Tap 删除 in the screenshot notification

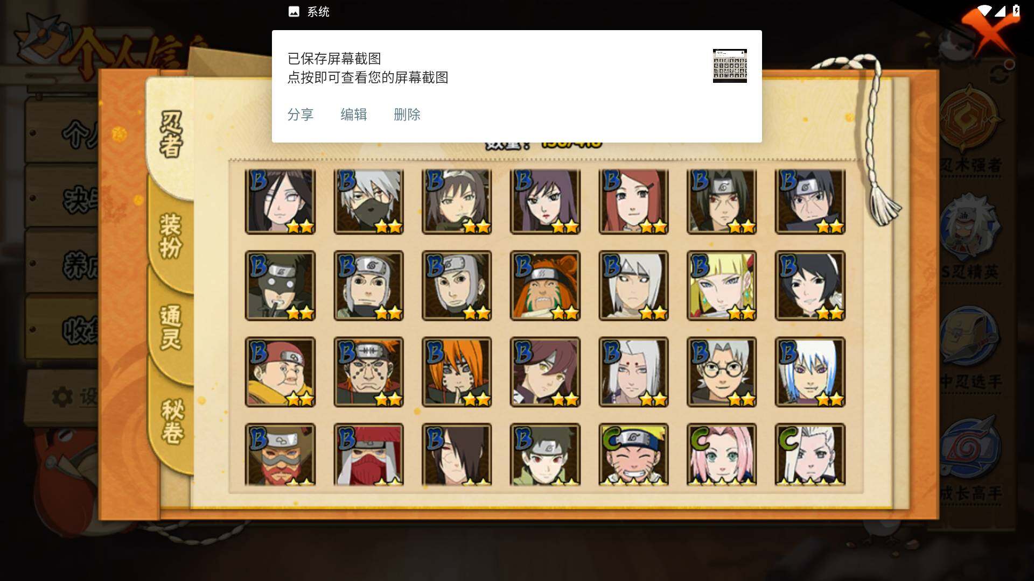coord(407,115)
